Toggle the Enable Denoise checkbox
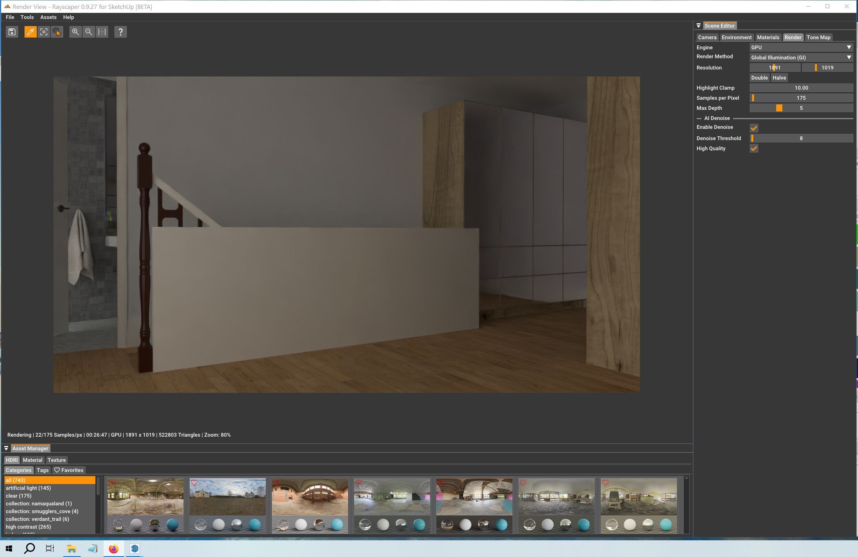858x557 pixels. (x=754, y=128)
